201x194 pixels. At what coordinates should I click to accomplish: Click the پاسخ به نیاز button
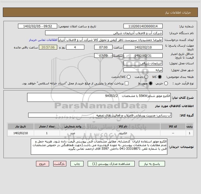pos(152,164)
